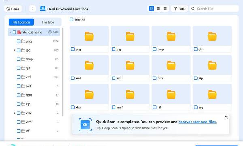243x146 pixels.
Task: Click the left panel vertical scrollbar
Action: point(63,72)
